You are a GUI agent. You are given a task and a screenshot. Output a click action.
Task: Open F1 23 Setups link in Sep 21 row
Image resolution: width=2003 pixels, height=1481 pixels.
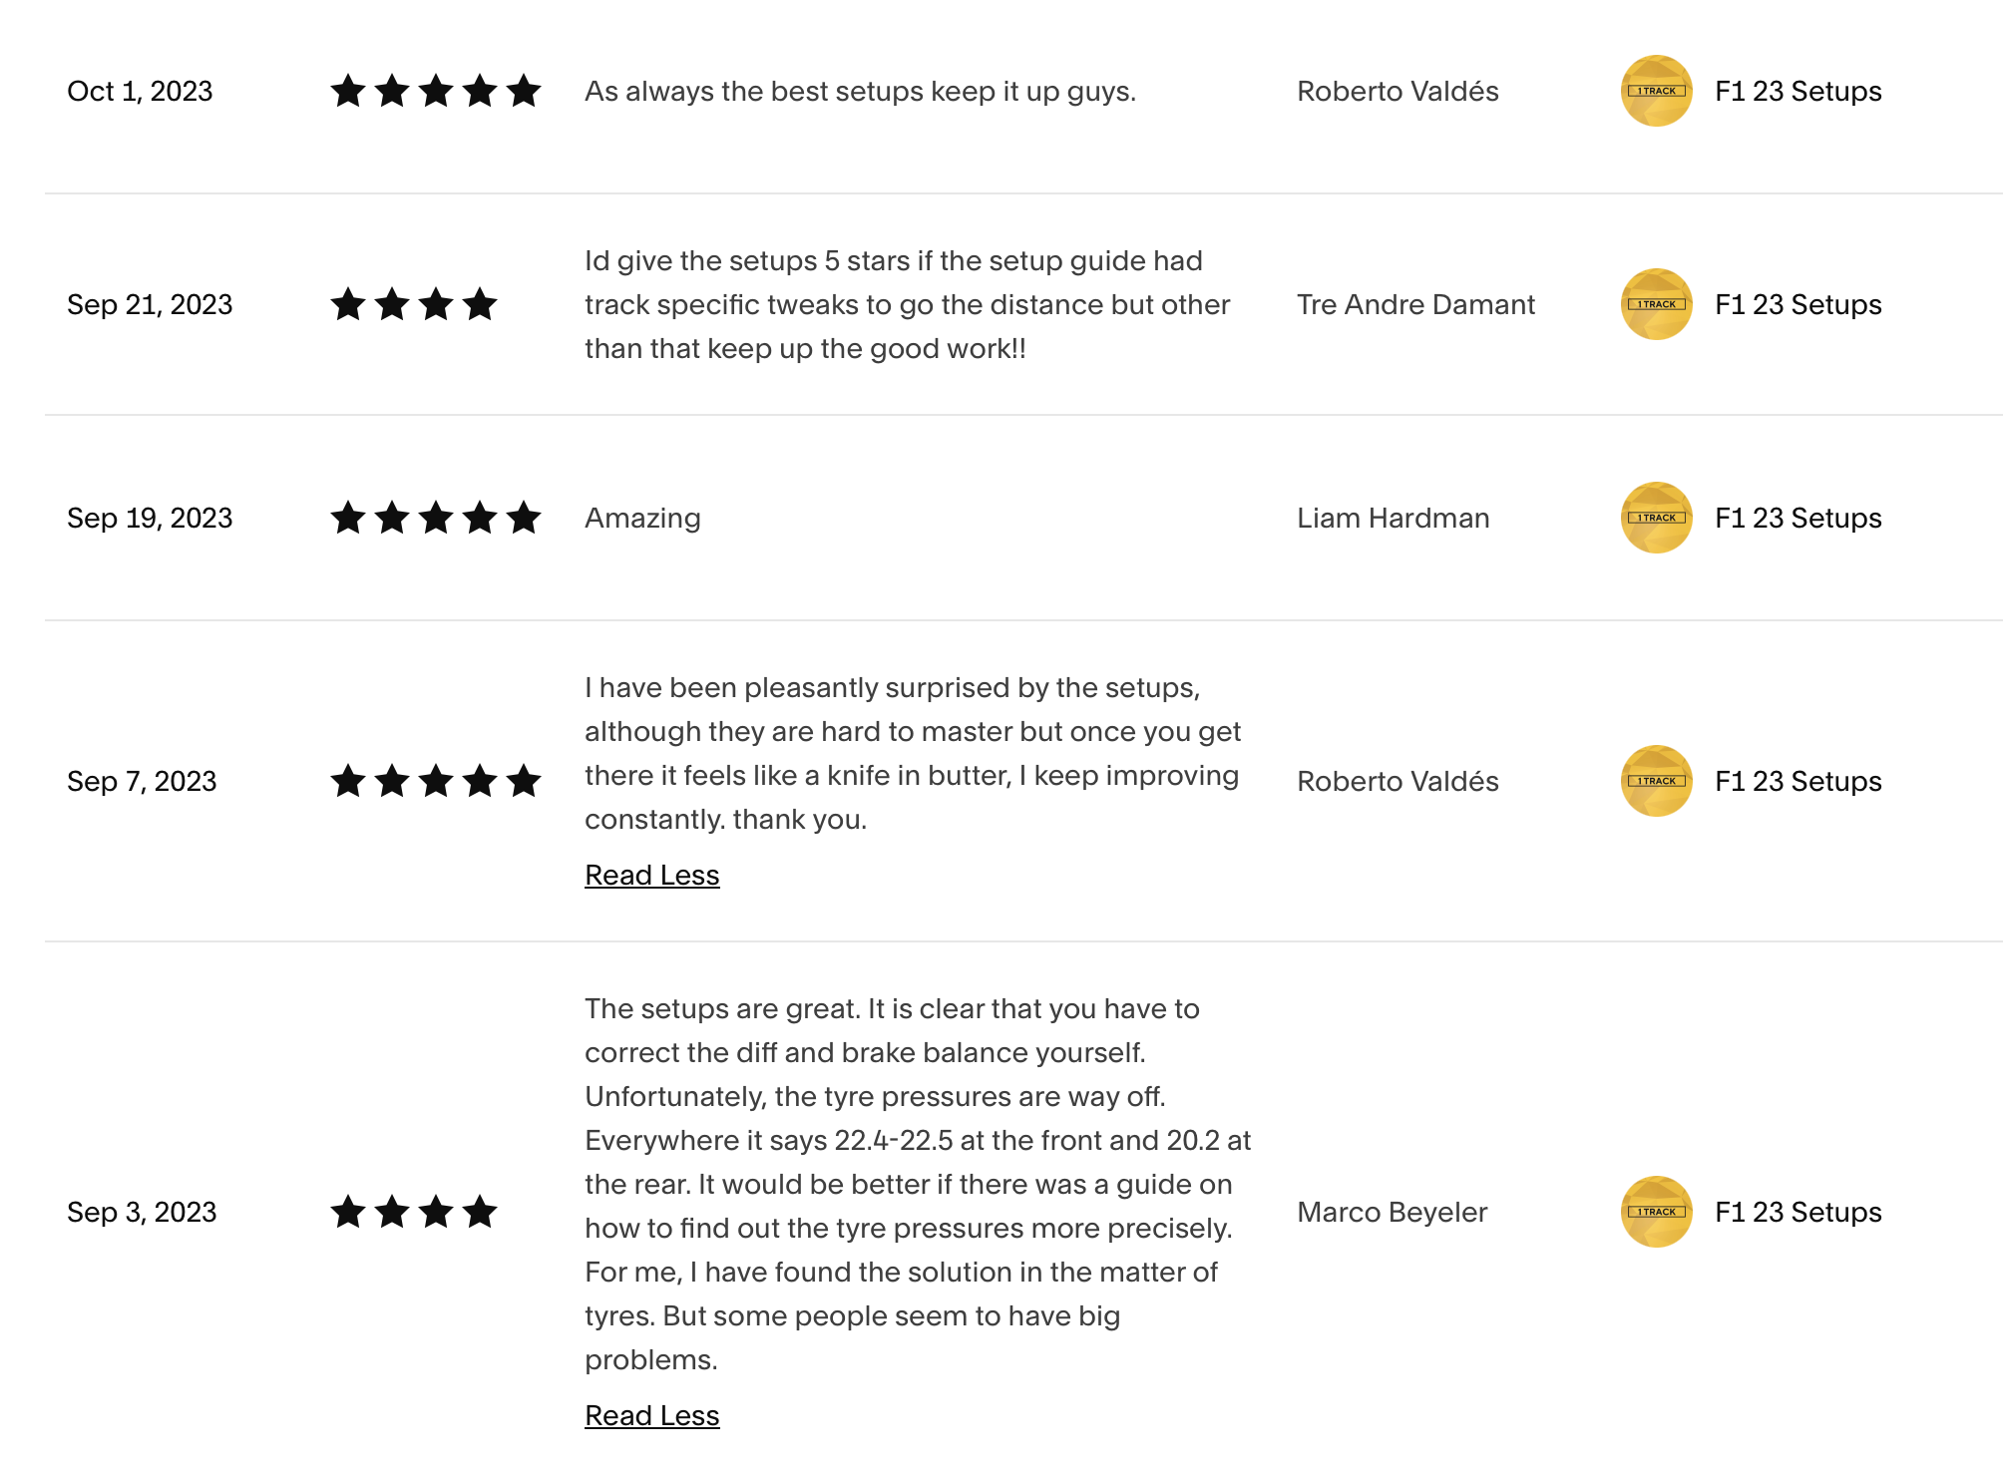(x=1798, y=304)
